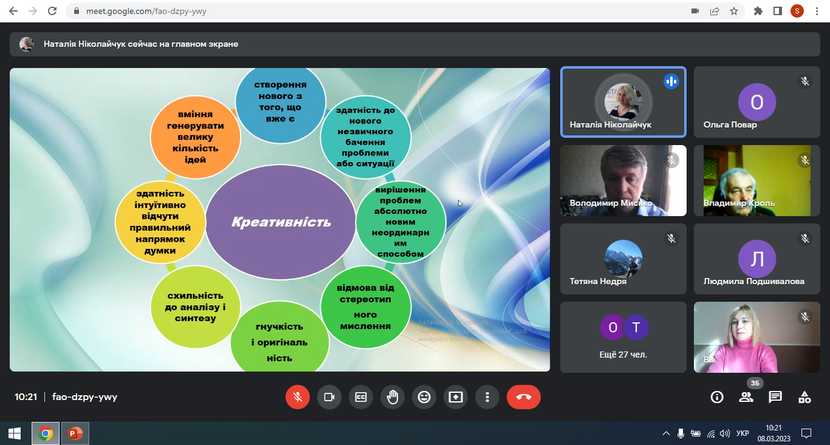830x445 pixels.
Task: Open the activities shapes icon
Action: coord(804,397)
